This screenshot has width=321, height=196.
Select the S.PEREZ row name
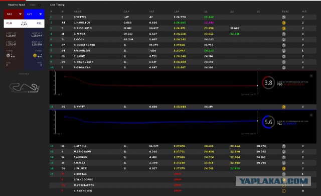coord(79,34)
